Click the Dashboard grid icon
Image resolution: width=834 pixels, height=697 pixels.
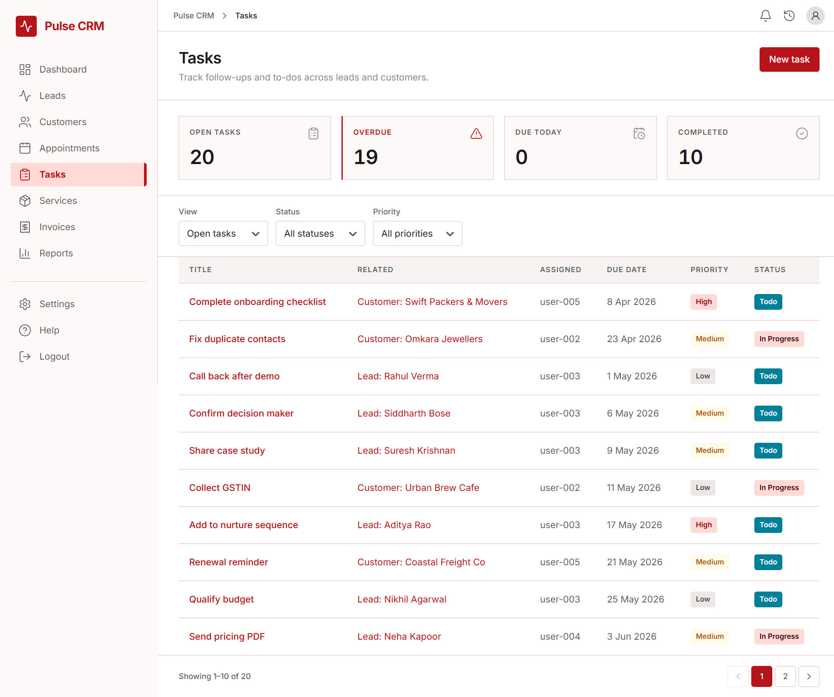pyautogui.click(x=25, y=70)
